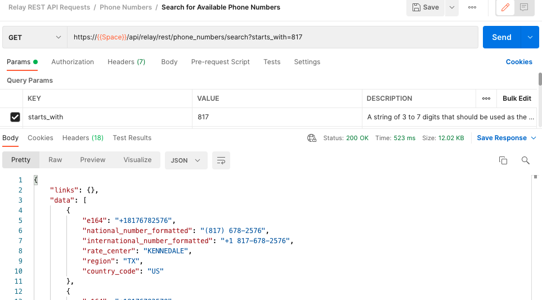Click the pencil edit icon
The height and width of the screenshot is (300, 542).
coord(505,7)
